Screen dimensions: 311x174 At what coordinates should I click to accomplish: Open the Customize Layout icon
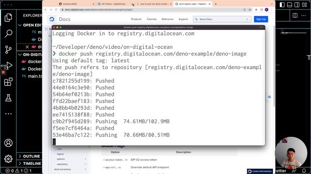305,5
